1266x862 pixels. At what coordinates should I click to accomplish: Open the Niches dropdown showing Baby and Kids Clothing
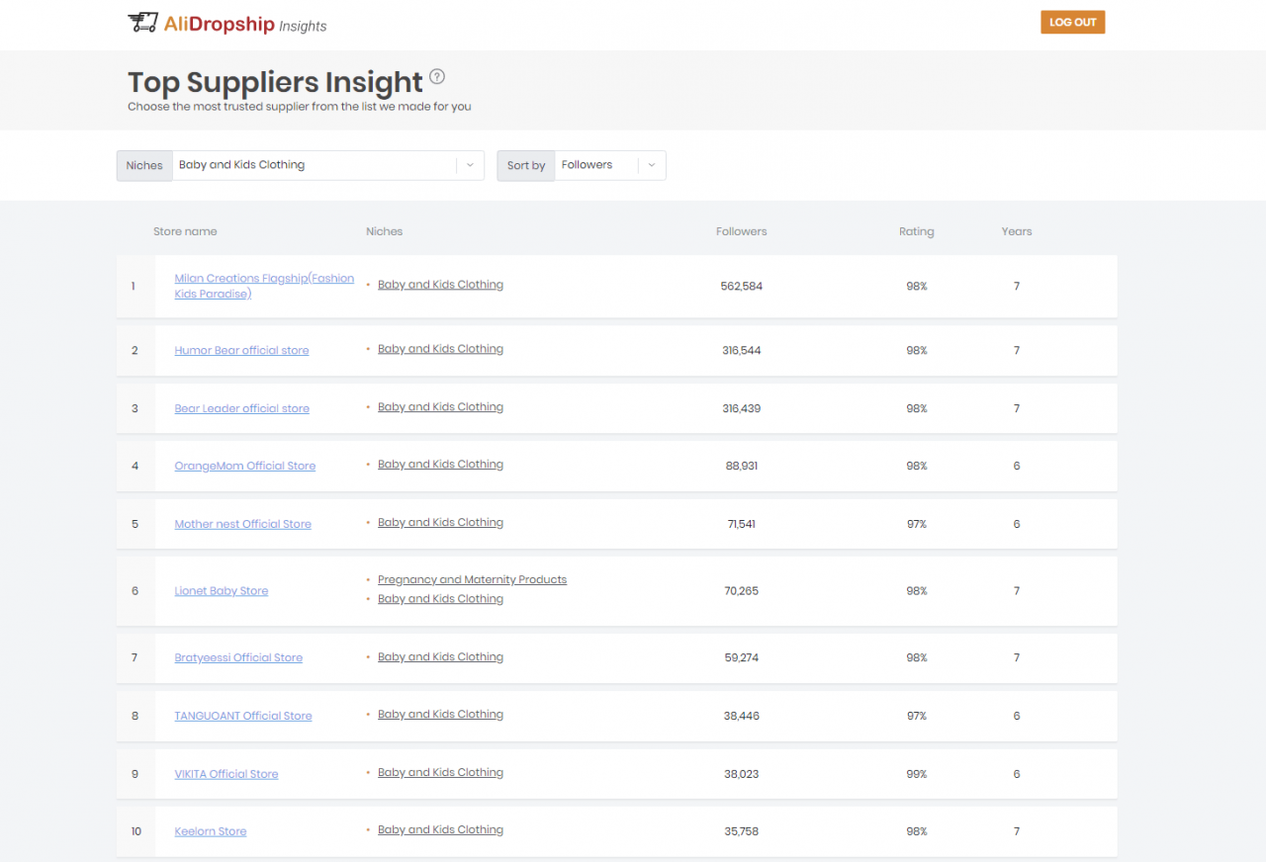click(x=316, y=165)
